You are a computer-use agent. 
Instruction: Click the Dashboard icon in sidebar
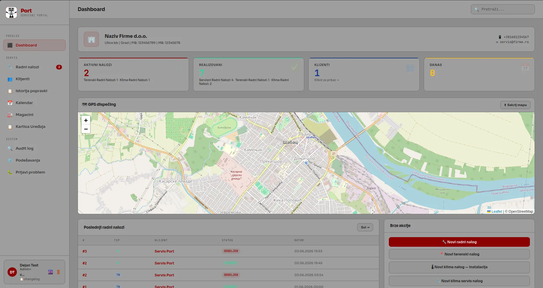click(x=10, y=45)
